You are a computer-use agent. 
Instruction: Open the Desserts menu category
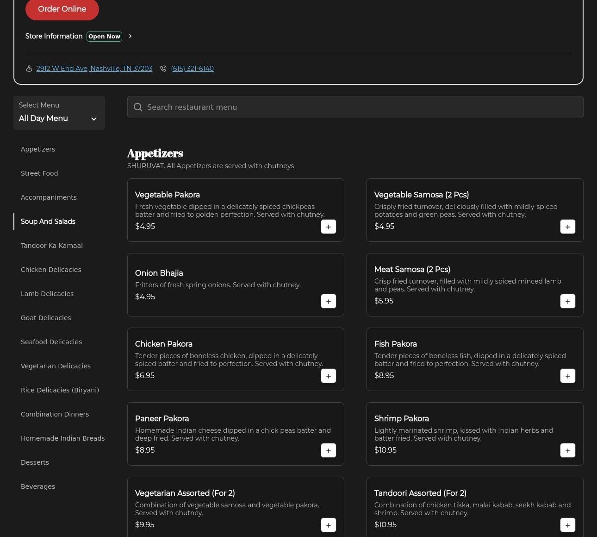pyautogui.click(x=35, y=462)
